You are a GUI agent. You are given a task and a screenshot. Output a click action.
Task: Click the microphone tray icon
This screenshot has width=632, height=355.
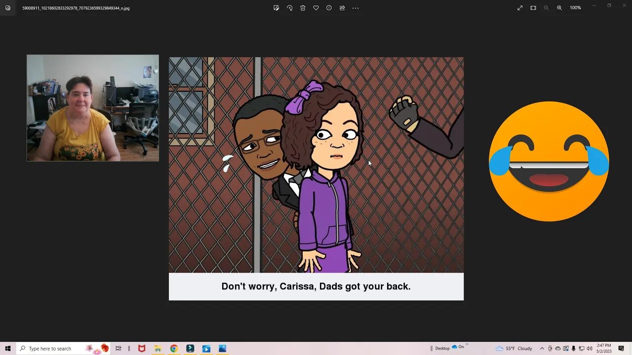pyautogui.click(x=574, y=349)
